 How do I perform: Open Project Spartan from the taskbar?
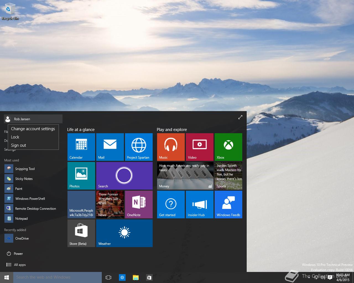pyautogui.click(x=122, y=277)
